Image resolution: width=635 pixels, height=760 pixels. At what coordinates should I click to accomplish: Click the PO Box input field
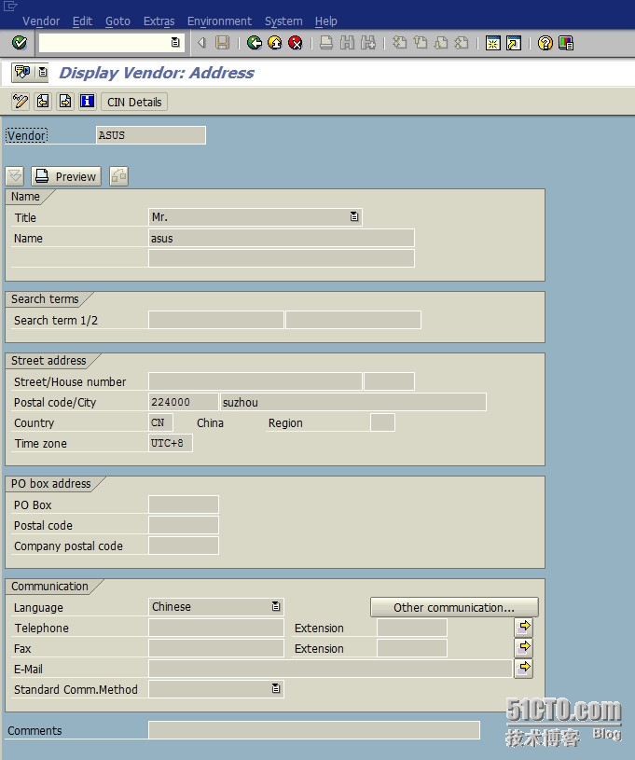tap(184, 504)
